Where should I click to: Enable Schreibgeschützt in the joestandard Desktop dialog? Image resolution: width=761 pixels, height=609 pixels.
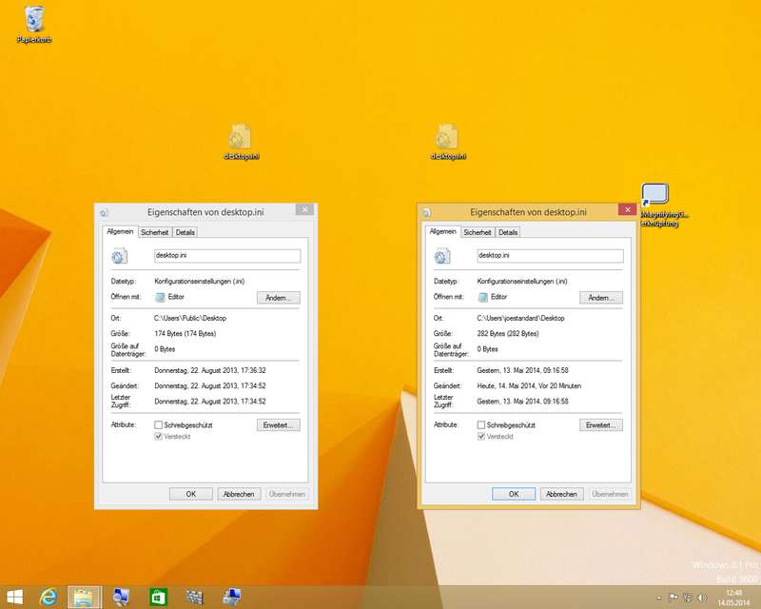coord(481,424)
